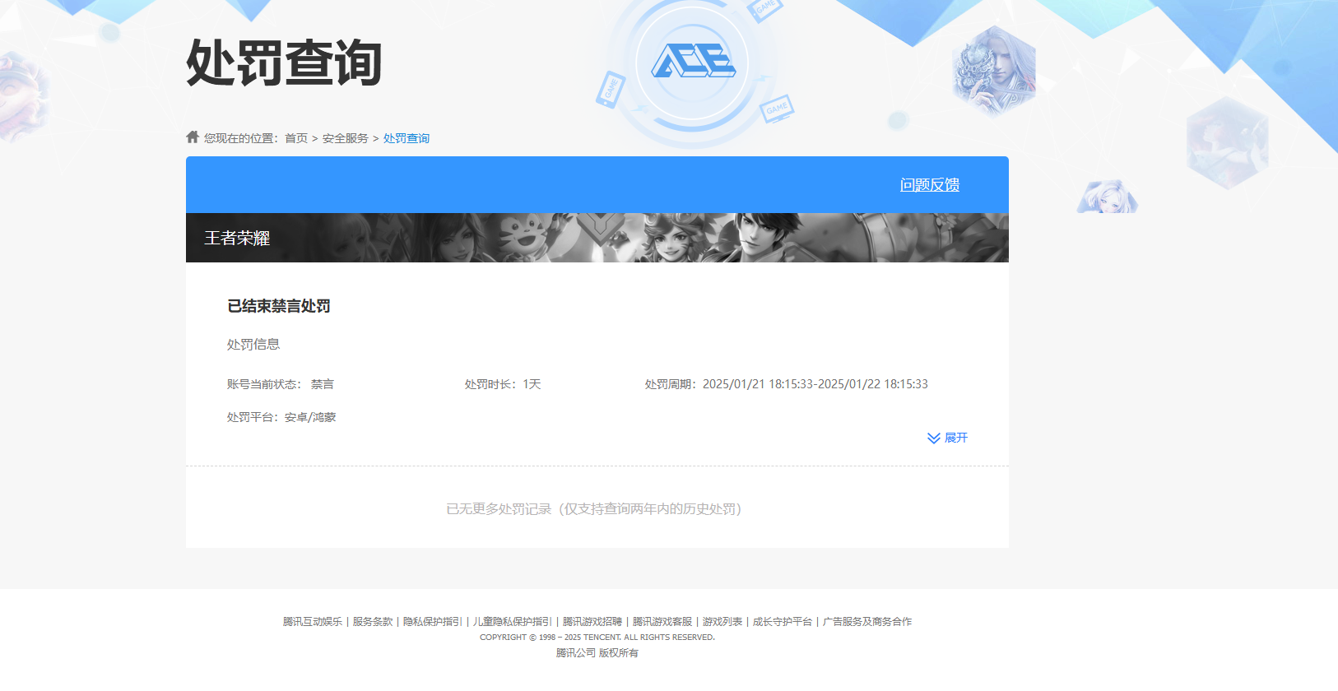1338x691 pixels.
Task: Click the 处罚周期 date range text
Action: (787, 384)
